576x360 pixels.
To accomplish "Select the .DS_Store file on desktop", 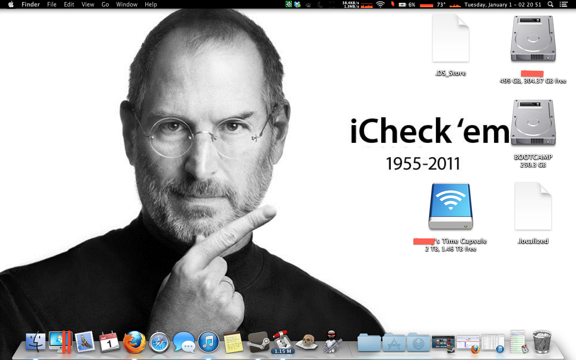I will [x=451, y=38].
